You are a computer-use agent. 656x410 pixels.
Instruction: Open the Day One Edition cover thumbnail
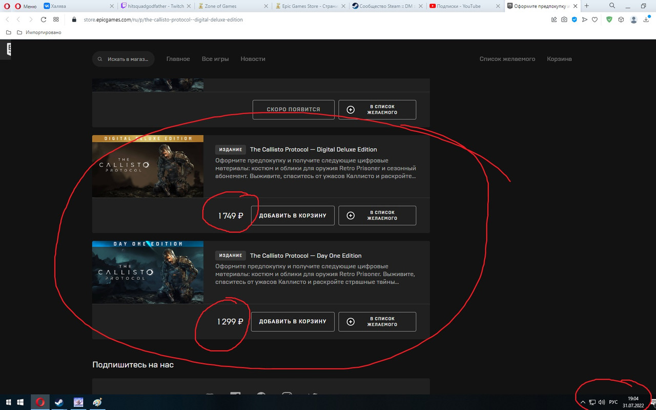pos(148,272)
